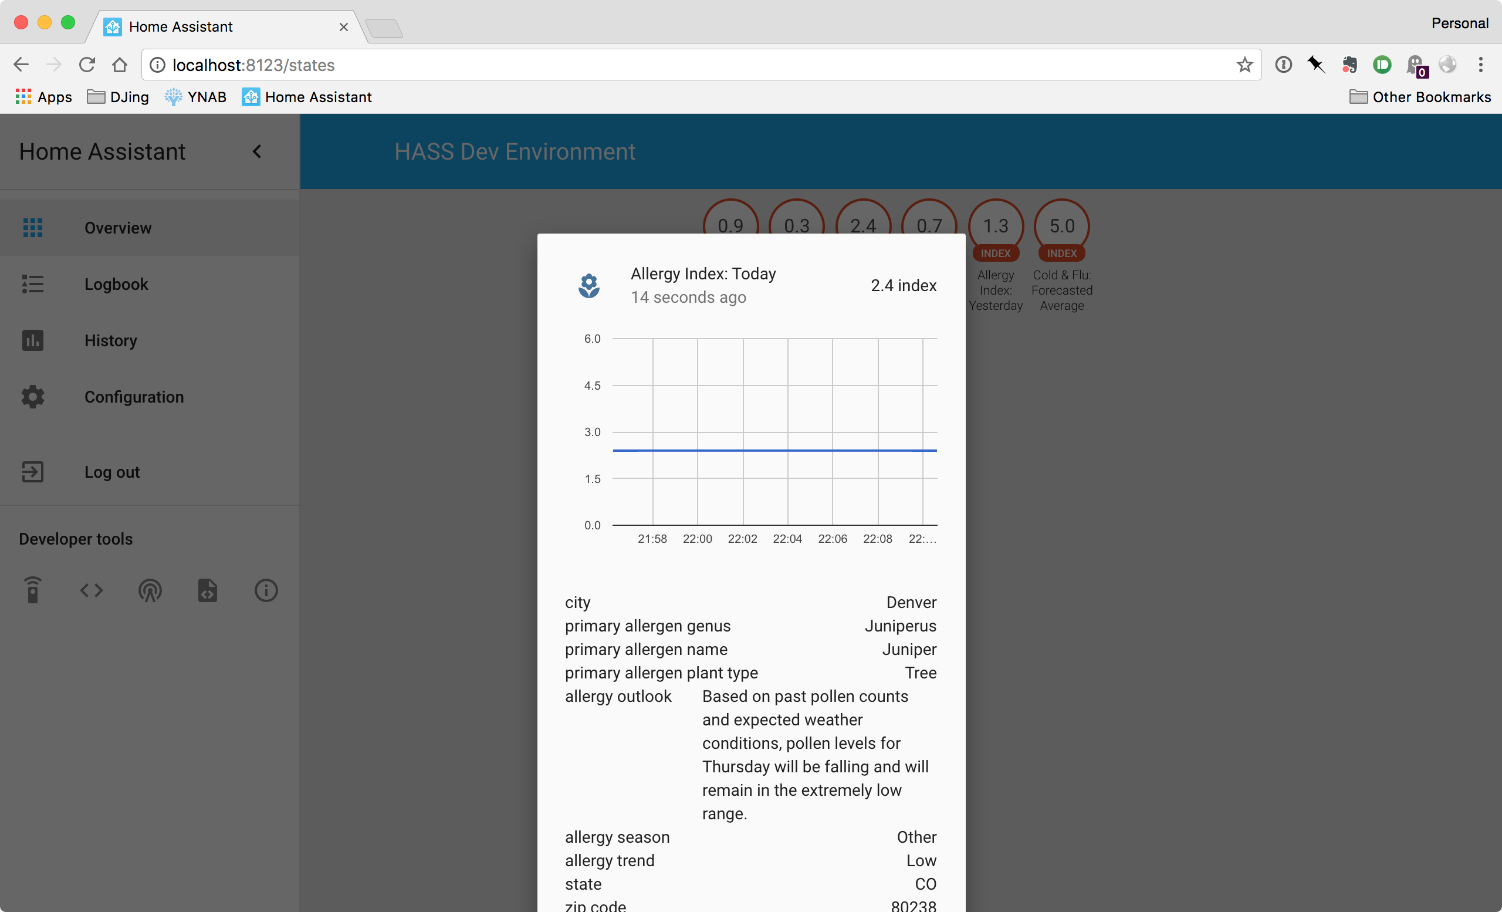Open the Apps bookmark shortcut
Viewport: 1502px width, 912px height.
[44, 97]
